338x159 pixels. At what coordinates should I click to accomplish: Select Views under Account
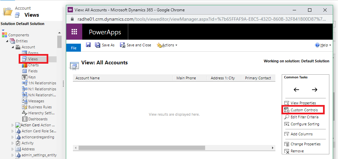click(x=30, y=59)
